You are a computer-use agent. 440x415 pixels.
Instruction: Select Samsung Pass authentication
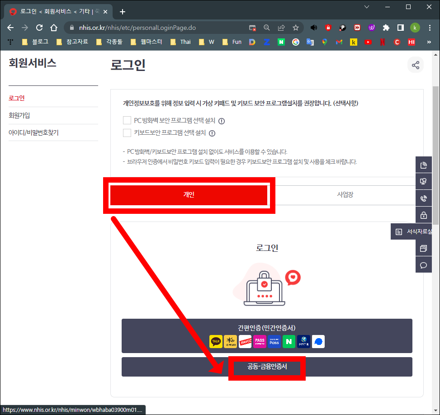pyautogui.click(x=274, y=341)
